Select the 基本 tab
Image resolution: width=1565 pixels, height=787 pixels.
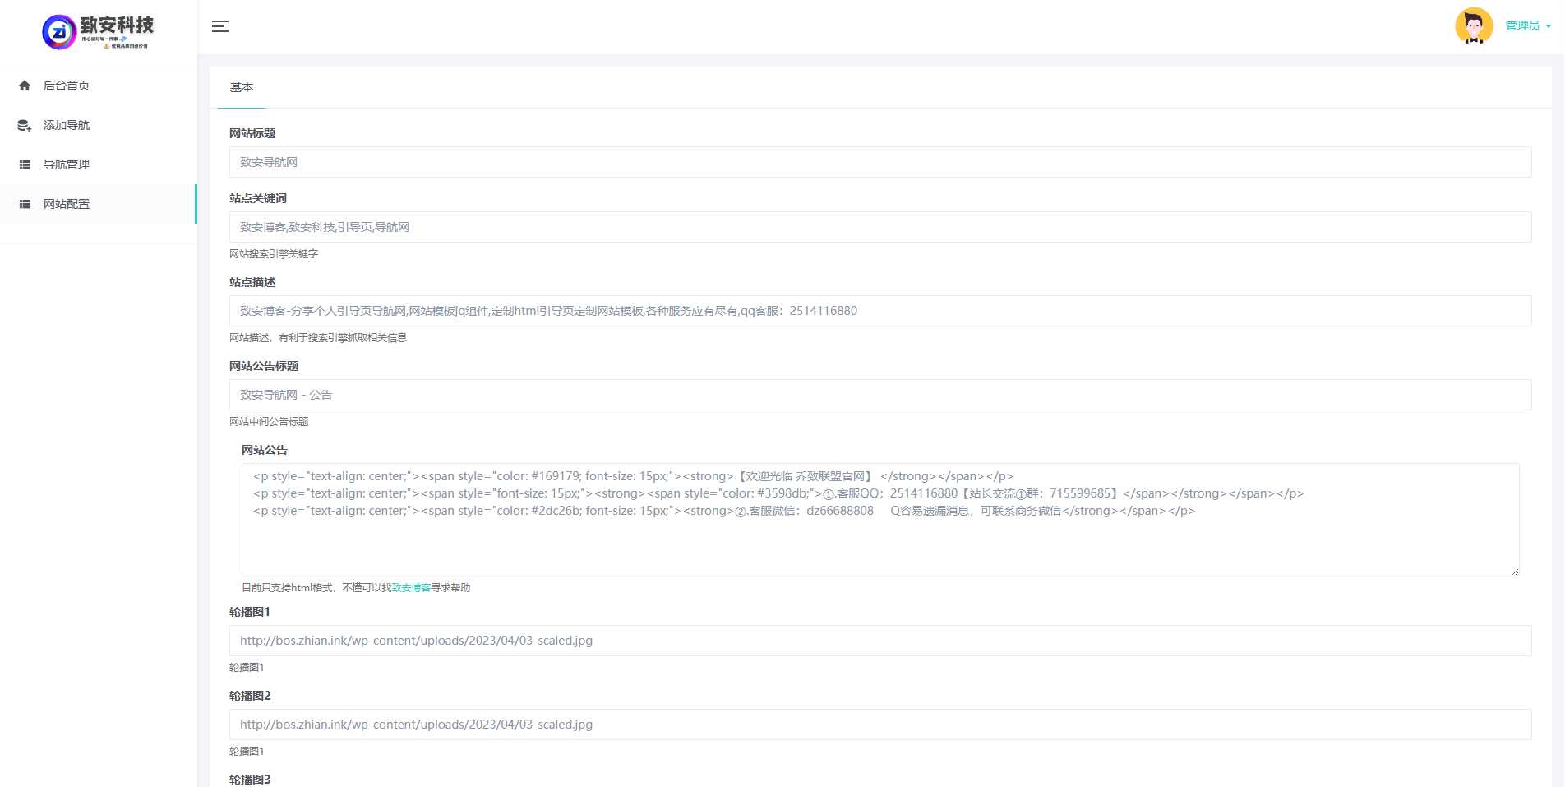coord(242,87)
